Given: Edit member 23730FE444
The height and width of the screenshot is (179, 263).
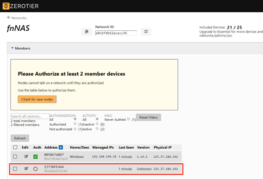Looking at the screenshot, I should click(x=26, y=169).
